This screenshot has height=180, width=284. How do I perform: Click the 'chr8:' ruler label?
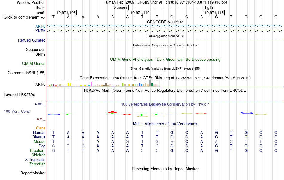[41, 13]
